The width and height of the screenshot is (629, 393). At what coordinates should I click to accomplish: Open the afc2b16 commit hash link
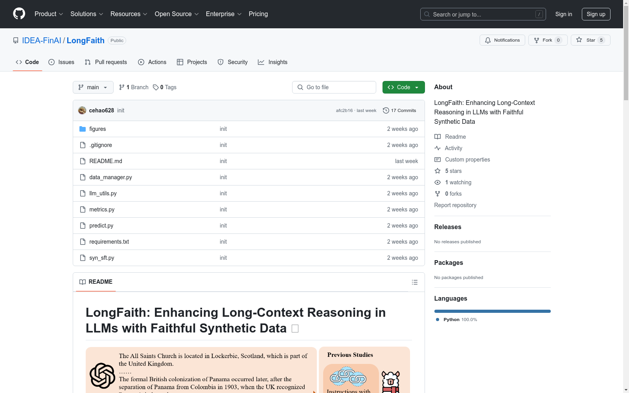344,110
